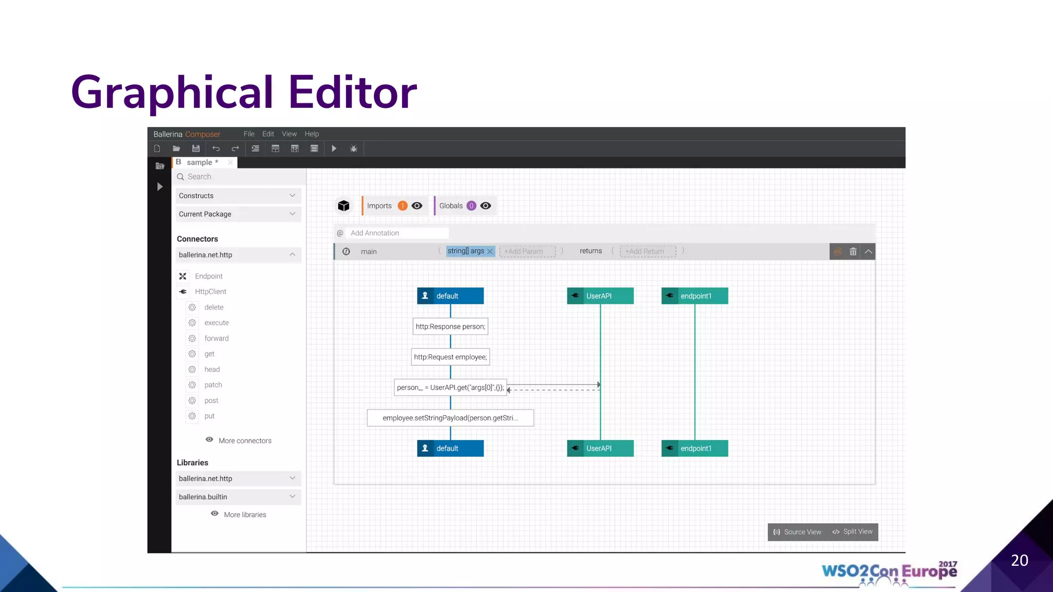Click the split-layout toolbar icon
This screenshot has width=1053, height=592.
tap(295, 149)
